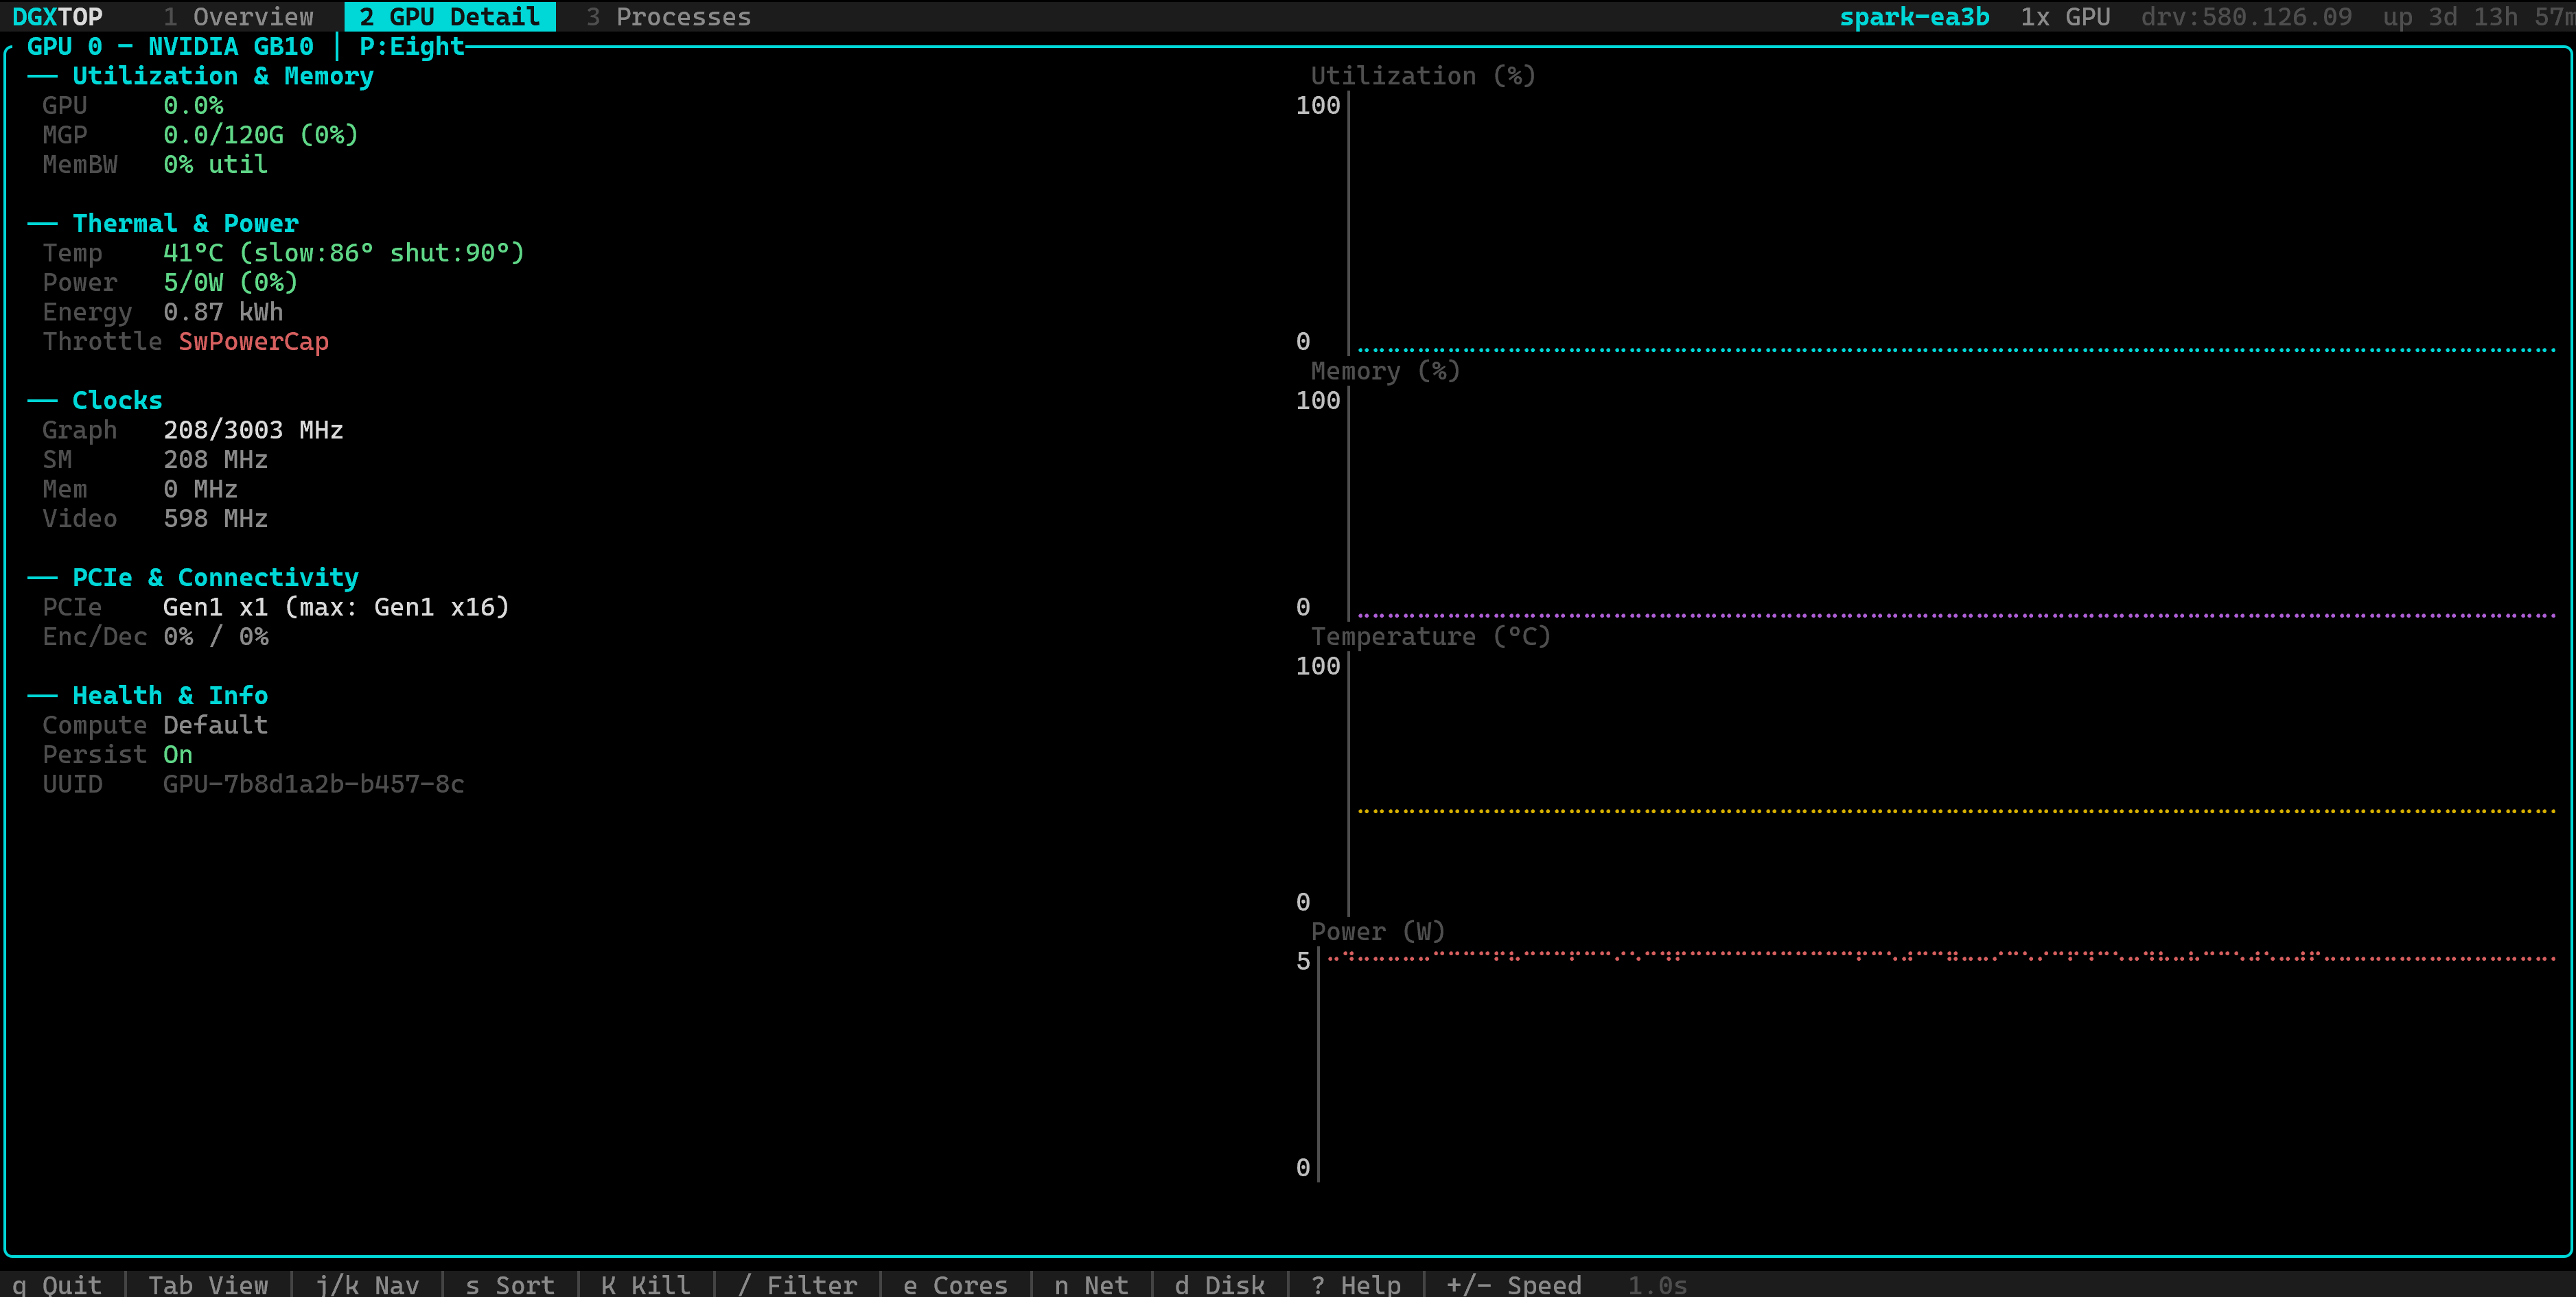Click the P:Eight performance state label
This screenshot has height=1297, width=2576.
412,47
